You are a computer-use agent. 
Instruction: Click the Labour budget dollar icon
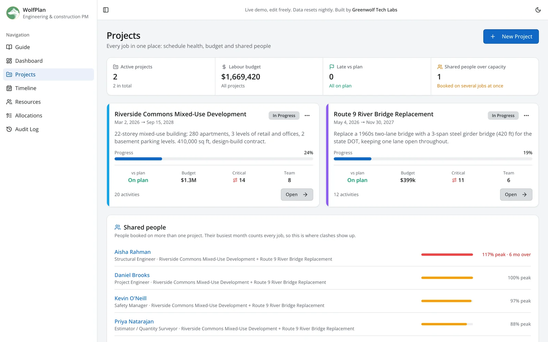224,67
